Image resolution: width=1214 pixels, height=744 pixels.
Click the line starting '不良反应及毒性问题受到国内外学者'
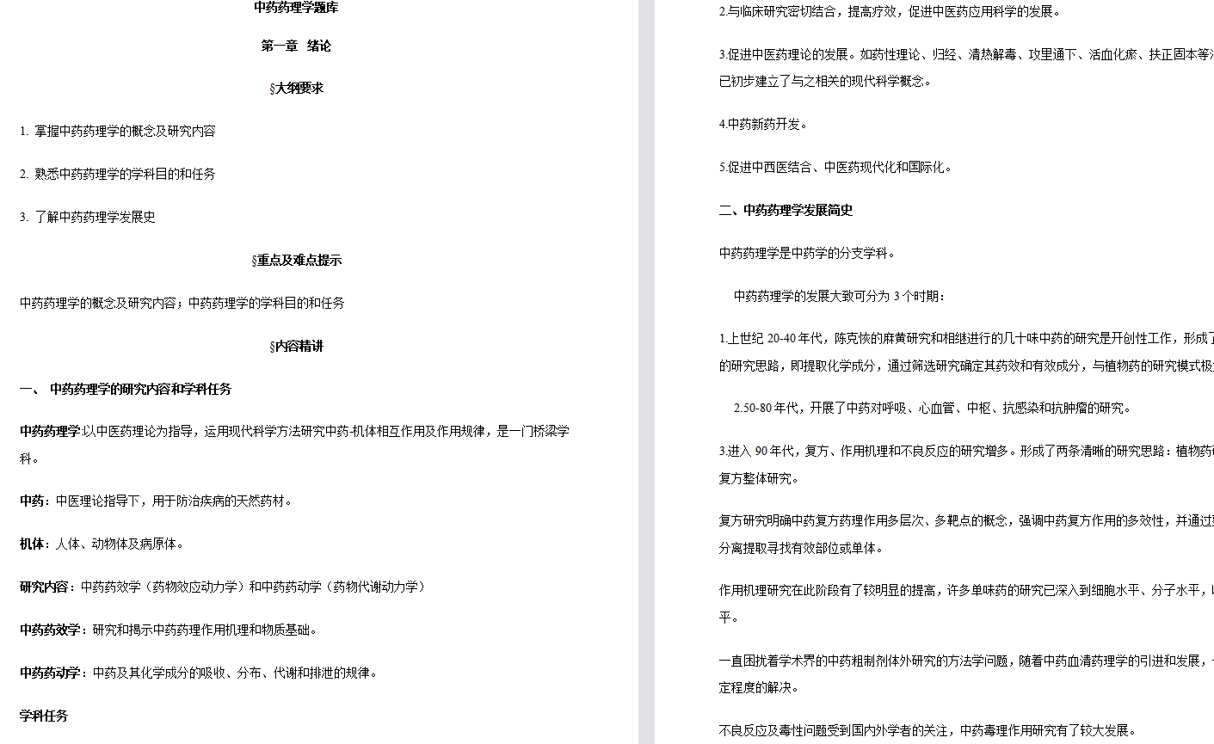click(x=927, y=732)
